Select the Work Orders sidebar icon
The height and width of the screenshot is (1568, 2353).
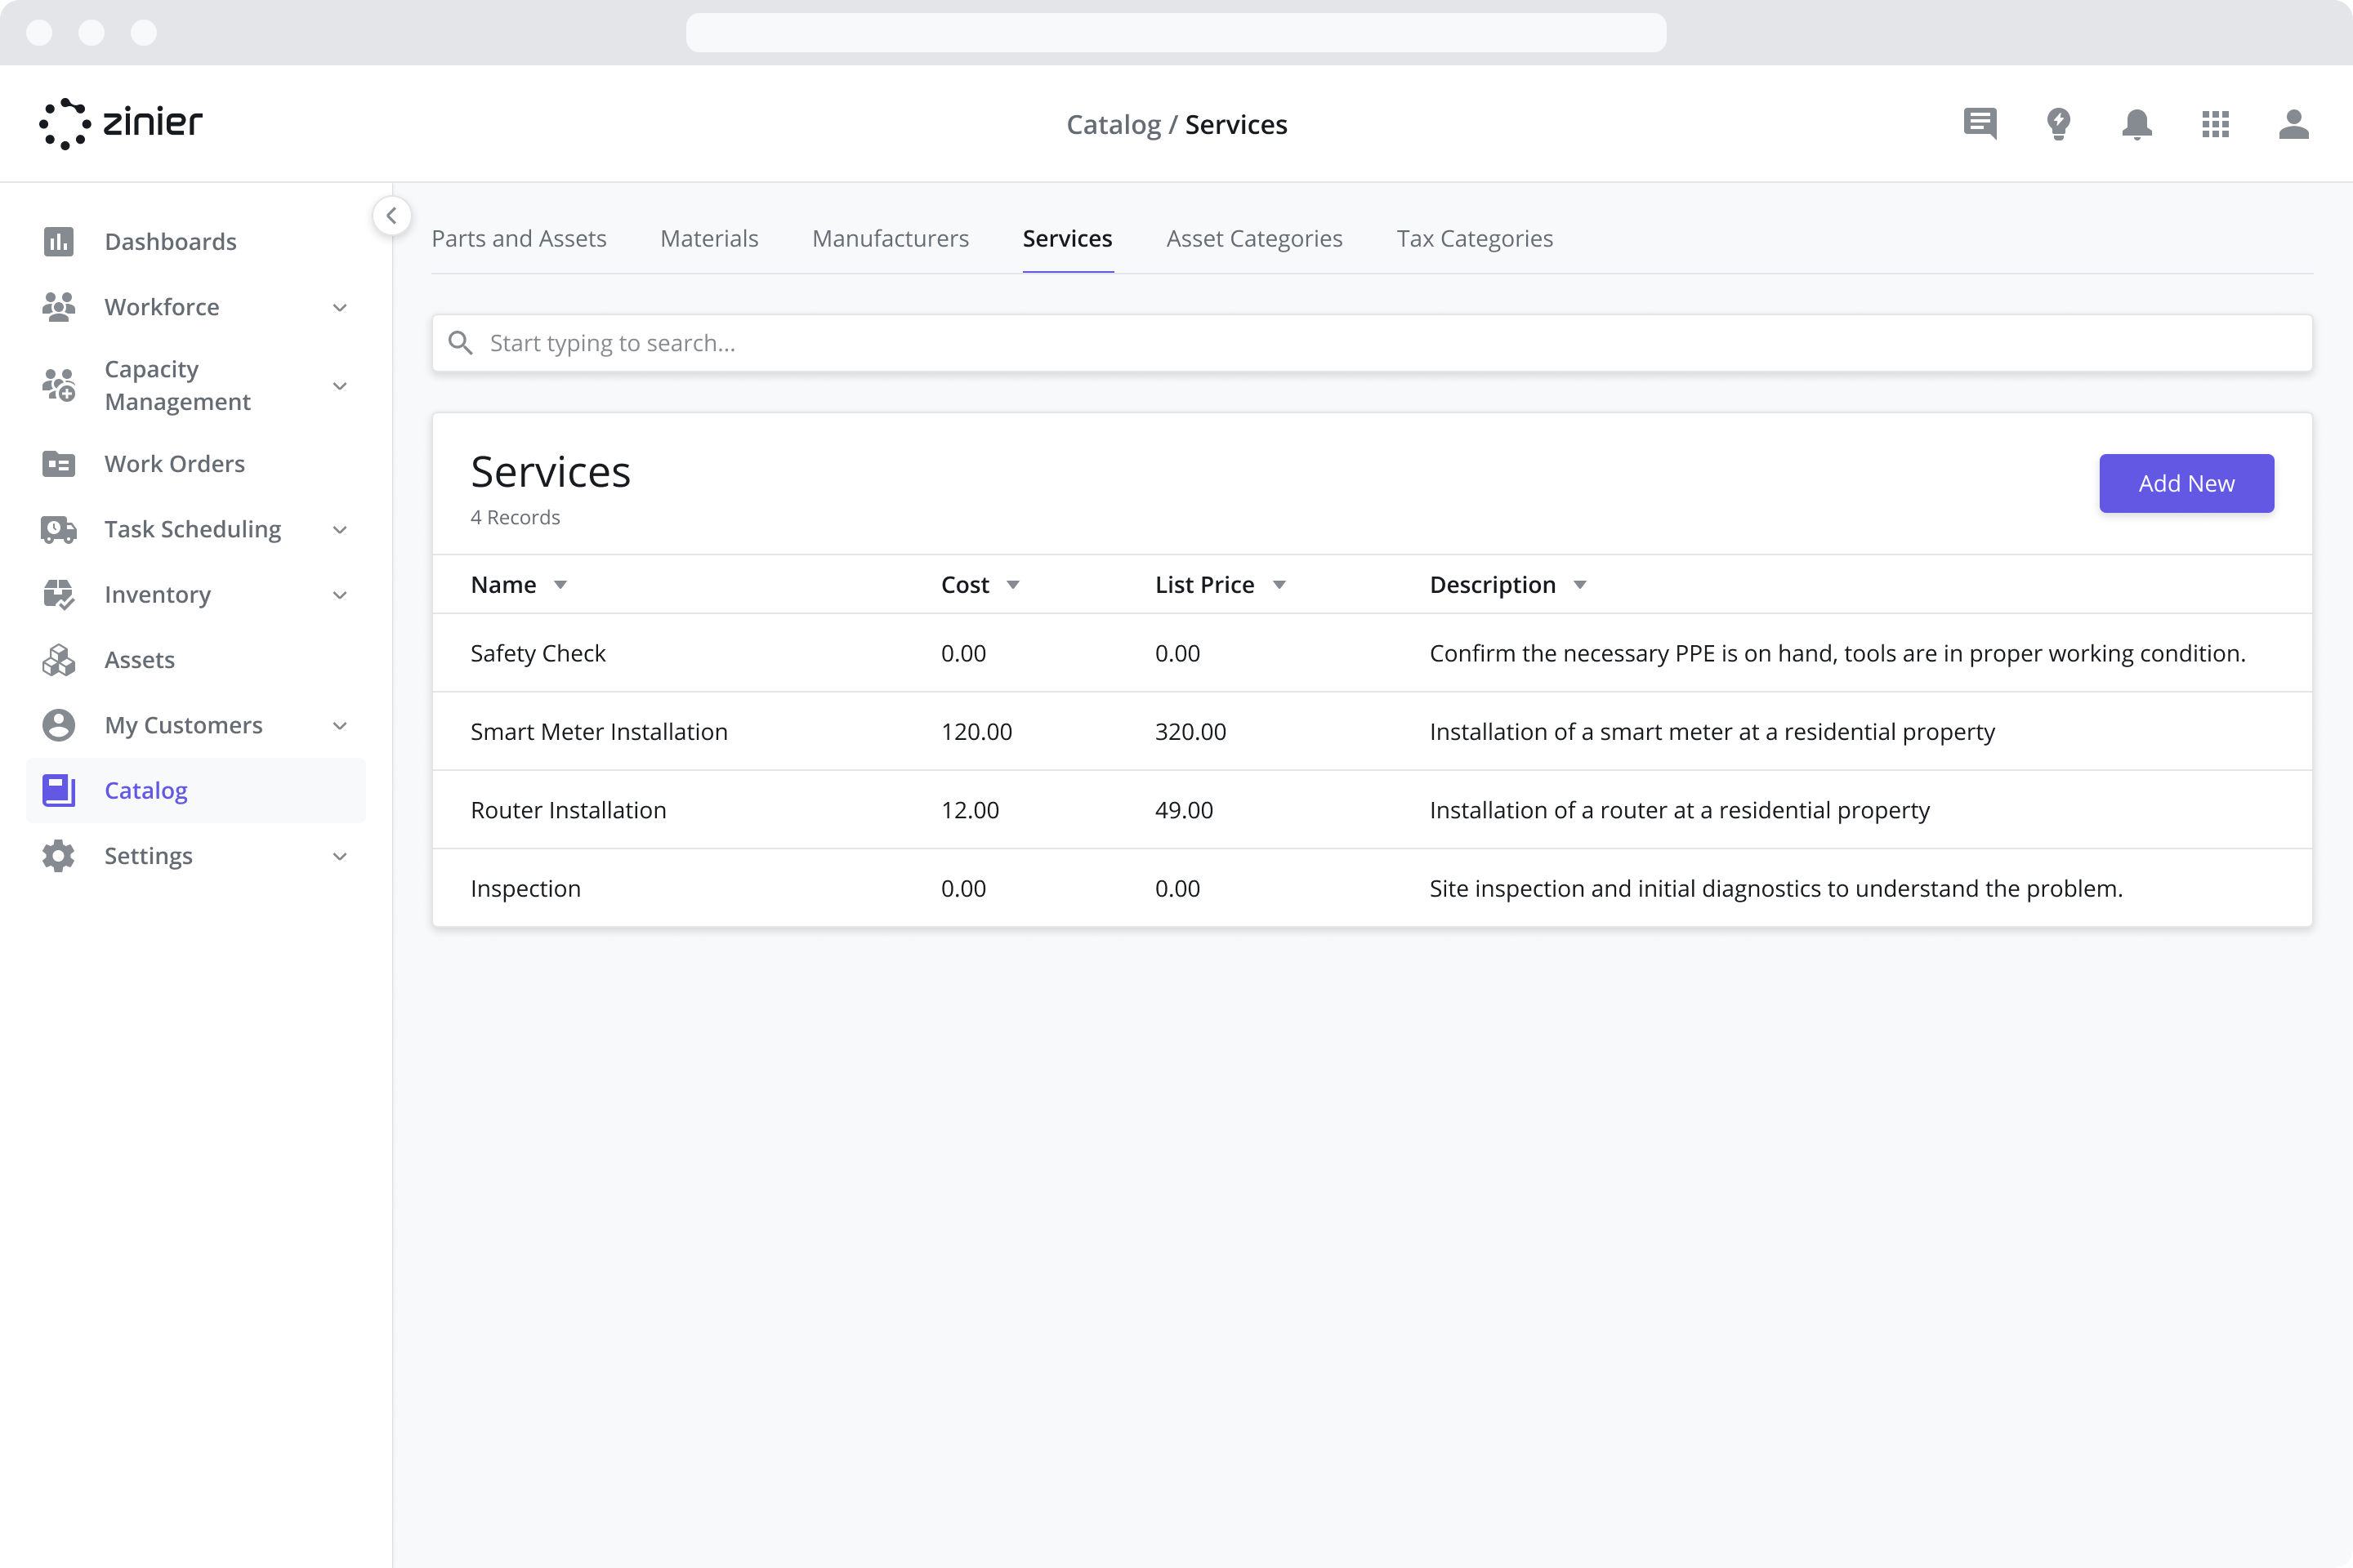click(x=58, y=463)
